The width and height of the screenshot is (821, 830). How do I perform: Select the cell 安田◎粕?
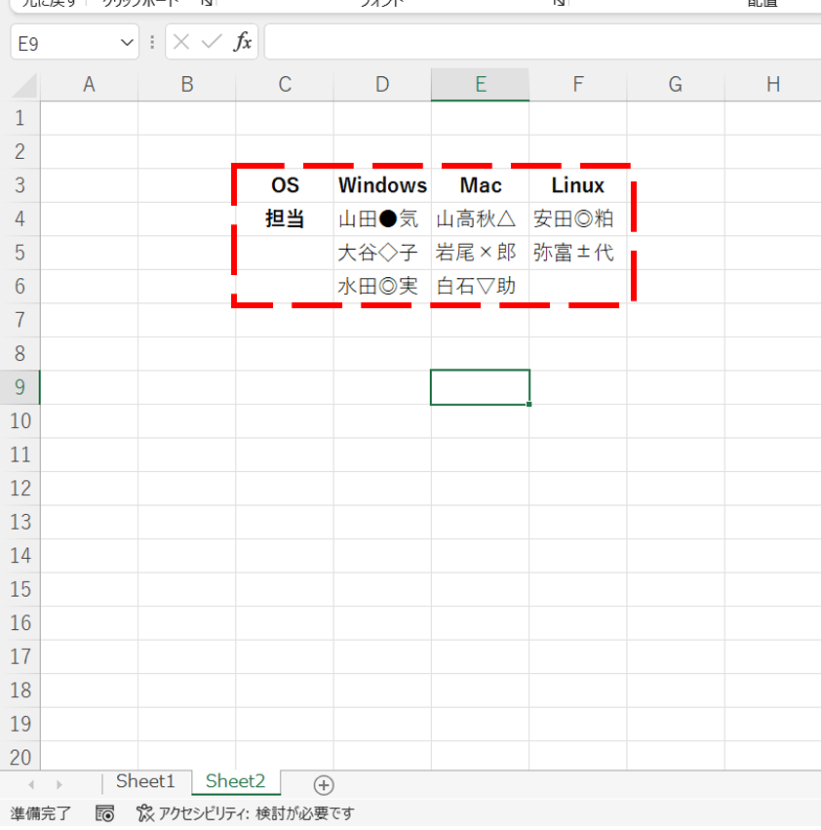[x=578, y=218]
